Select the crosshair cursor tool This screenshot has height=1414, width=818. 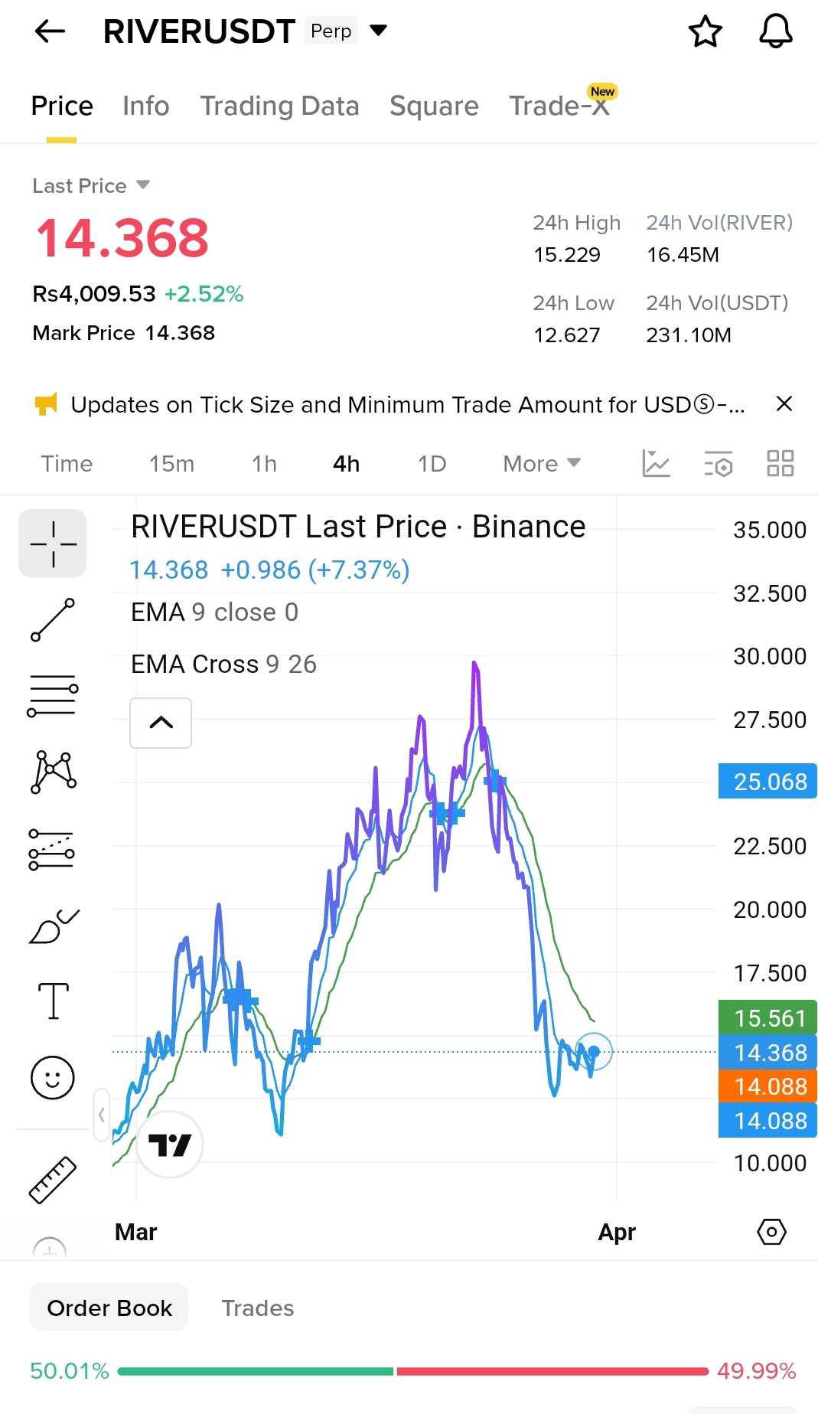click(53, 544)
